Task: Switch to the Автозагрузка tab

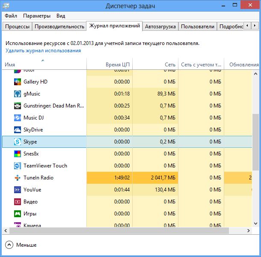Action: point(160,27)
